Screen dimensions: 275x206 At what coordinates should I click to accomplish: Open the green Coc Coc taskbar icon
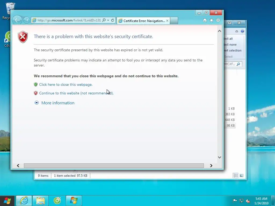point(57,201)
